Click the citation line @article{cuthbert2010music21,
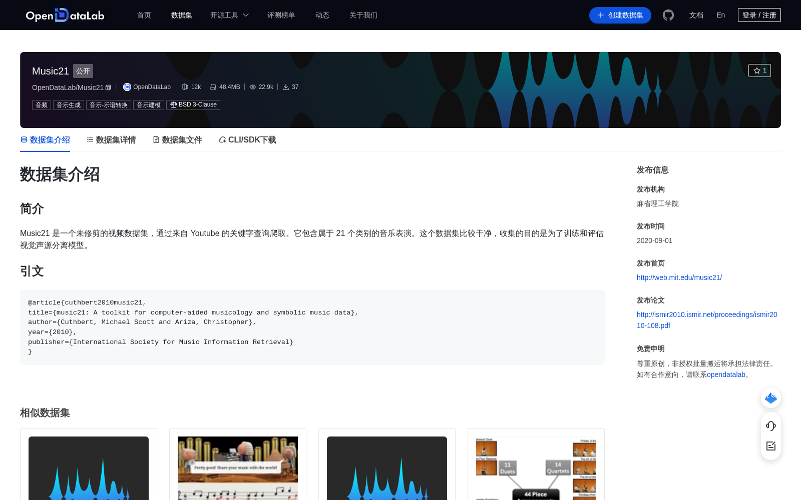 tap(87, 302)
